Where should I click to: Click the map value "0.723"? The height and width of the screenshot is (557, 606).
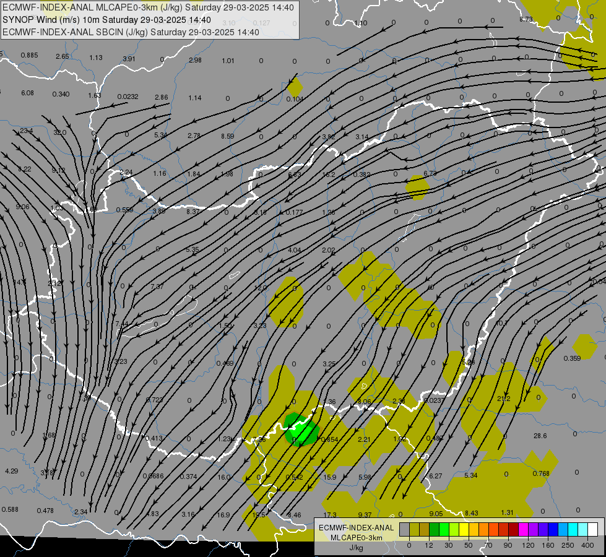pos(155,400)
